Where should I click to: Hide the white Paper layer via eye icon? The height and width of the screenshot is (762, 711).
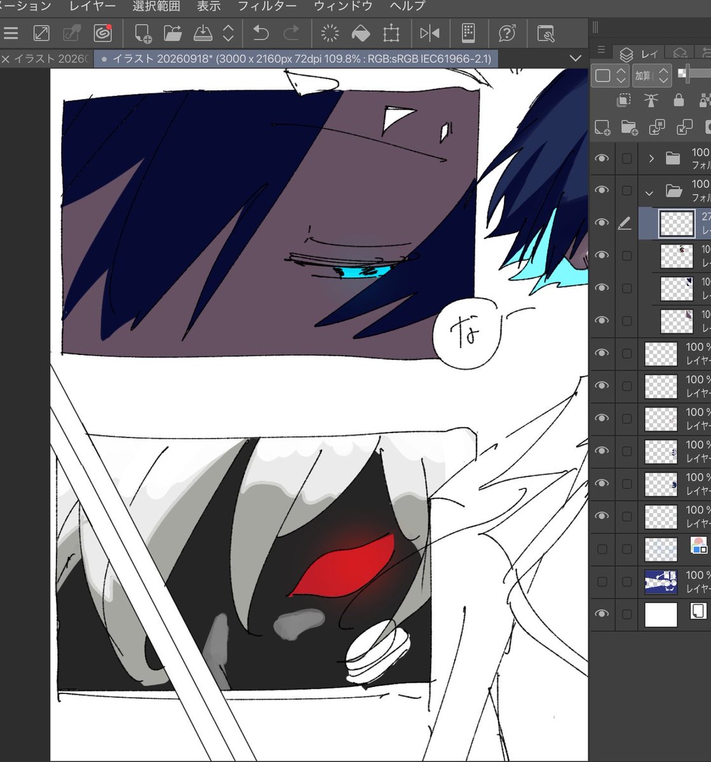point(602,614)
